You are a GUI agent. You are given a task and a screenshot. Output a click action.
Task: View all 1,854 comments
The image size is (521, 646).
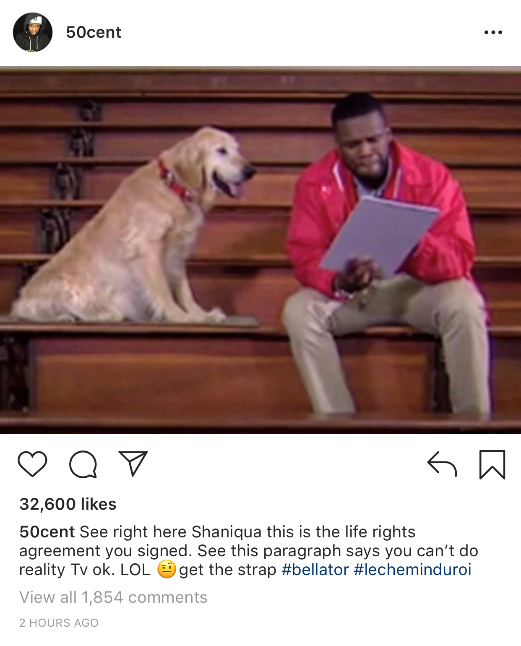[113, 597]
